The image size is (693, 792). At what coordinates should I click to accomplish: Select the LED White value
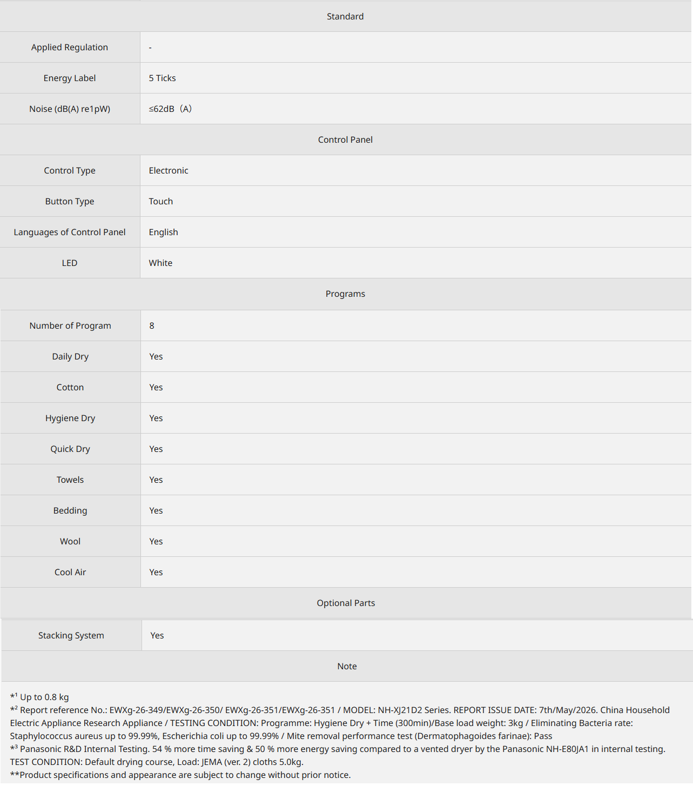(x=160, y=263)
